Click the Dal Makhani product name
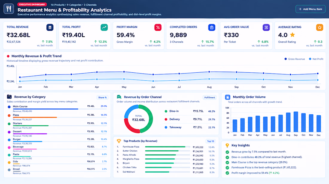Screen dimensions: 329x184 [129, 172]
